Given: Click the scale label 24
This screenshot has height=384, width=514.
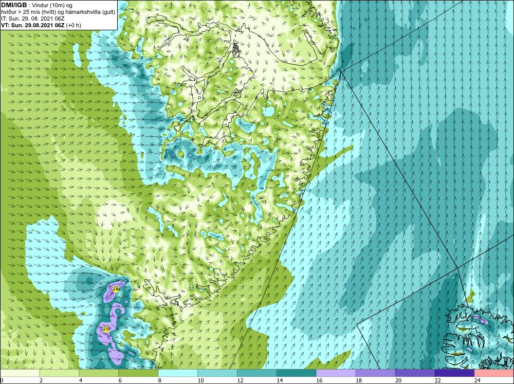Looking at the screenshot, I should tap(478, 380).
